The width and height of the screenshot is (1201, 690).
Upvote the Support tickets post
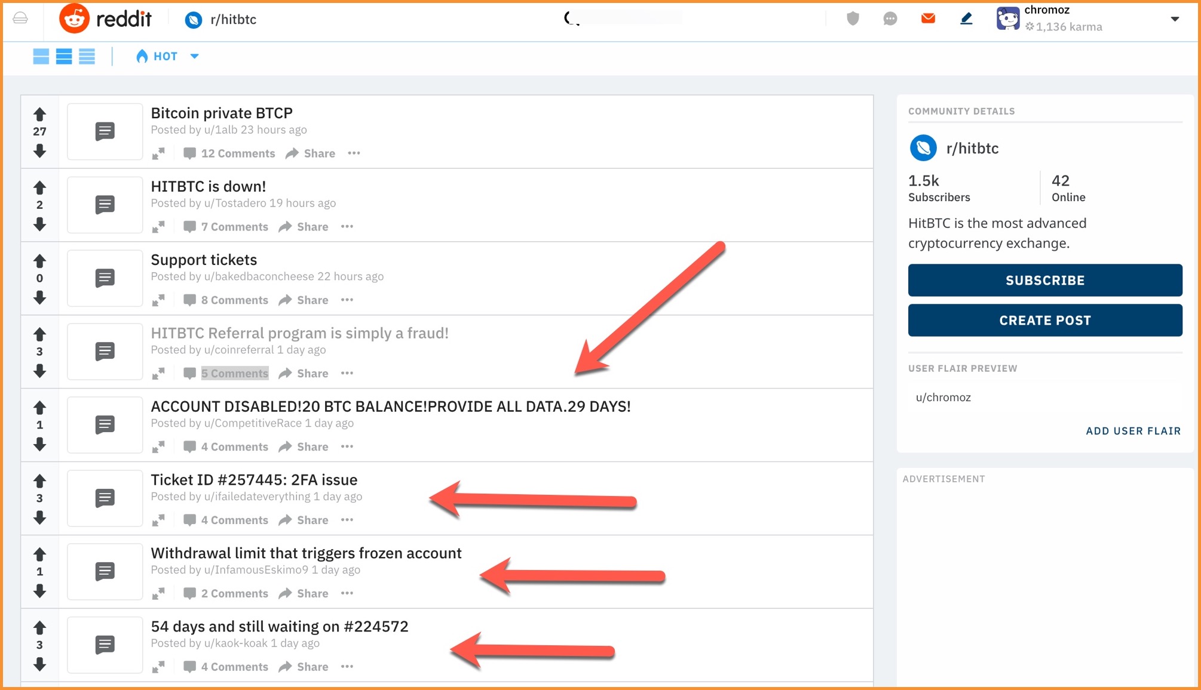coord(39,261)
